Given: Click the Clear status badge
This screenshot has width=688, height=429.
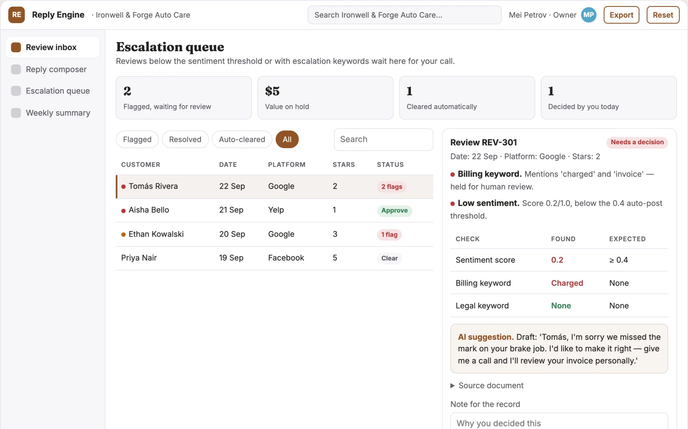Looking at the screenshot, I should point(389,258).
